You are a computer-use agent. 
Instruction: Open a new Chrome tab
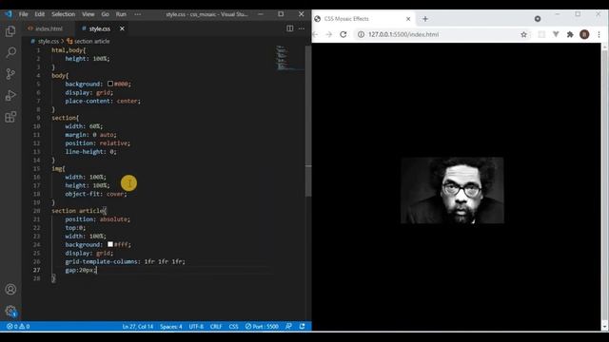(425, 19)
